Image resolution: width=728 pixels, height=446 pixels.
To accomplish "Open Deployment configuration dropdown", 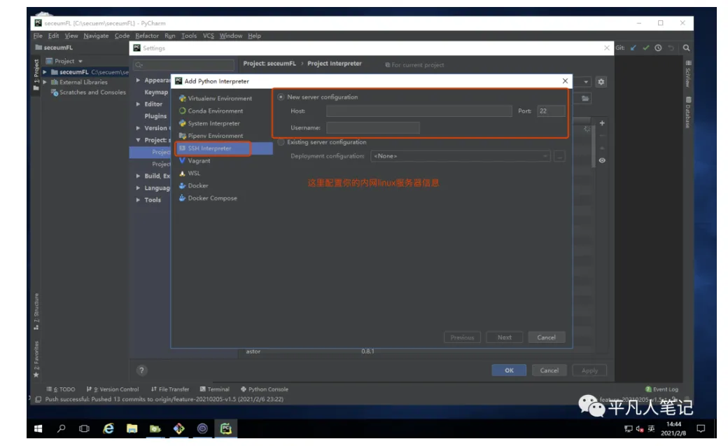I will point(460,156).
